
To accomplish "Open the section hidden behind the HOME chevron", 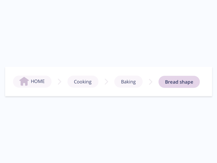I will pyautogui.click(x=59, y=81).
